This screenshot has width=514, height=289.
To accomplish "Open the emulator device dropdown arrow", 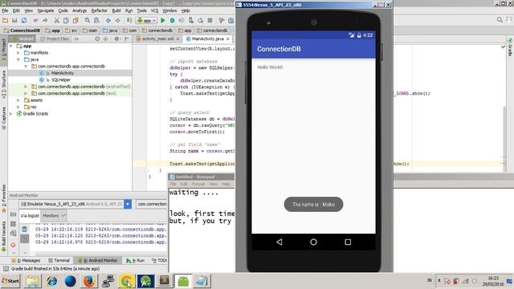I will tap(128, 204).
